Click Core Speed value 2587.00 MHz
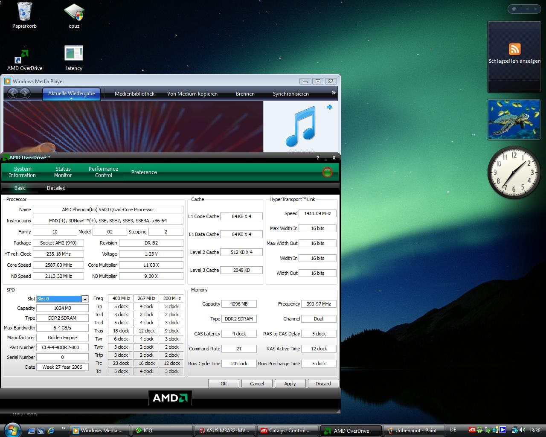The width and height of the screenshot is (546, 437). (58, 265)
